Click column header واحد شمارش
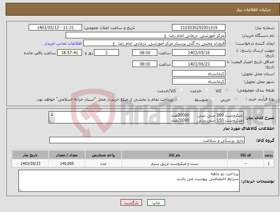This screenshot has height=212, width=280. tap(103, 155)
